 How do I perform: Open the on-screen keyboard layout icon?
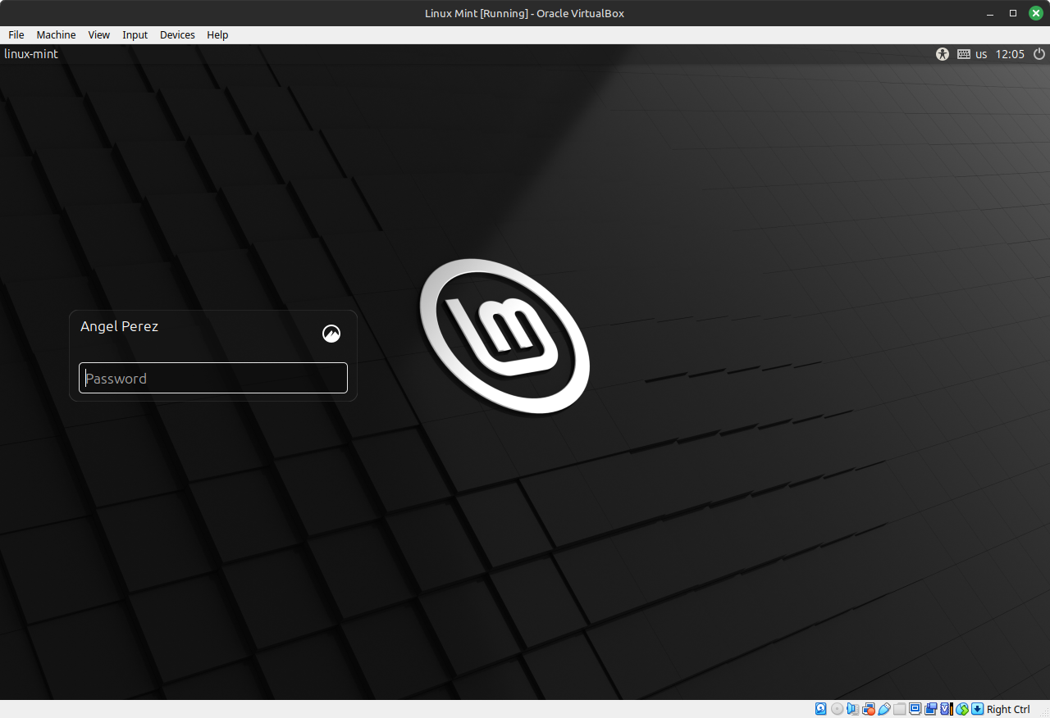[964, 54]
